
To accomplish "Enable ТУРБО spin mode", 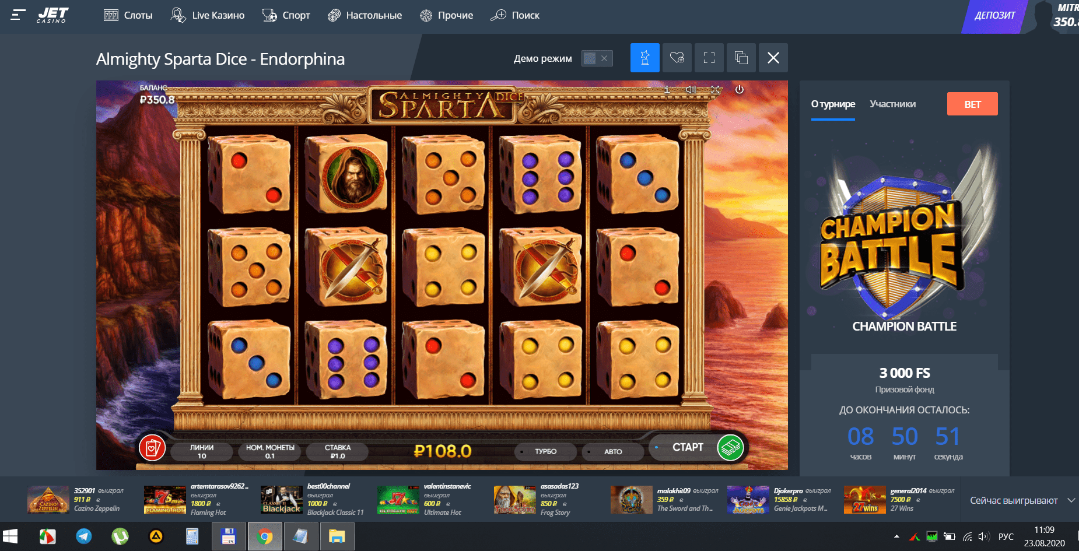I will tap(545, 451).
